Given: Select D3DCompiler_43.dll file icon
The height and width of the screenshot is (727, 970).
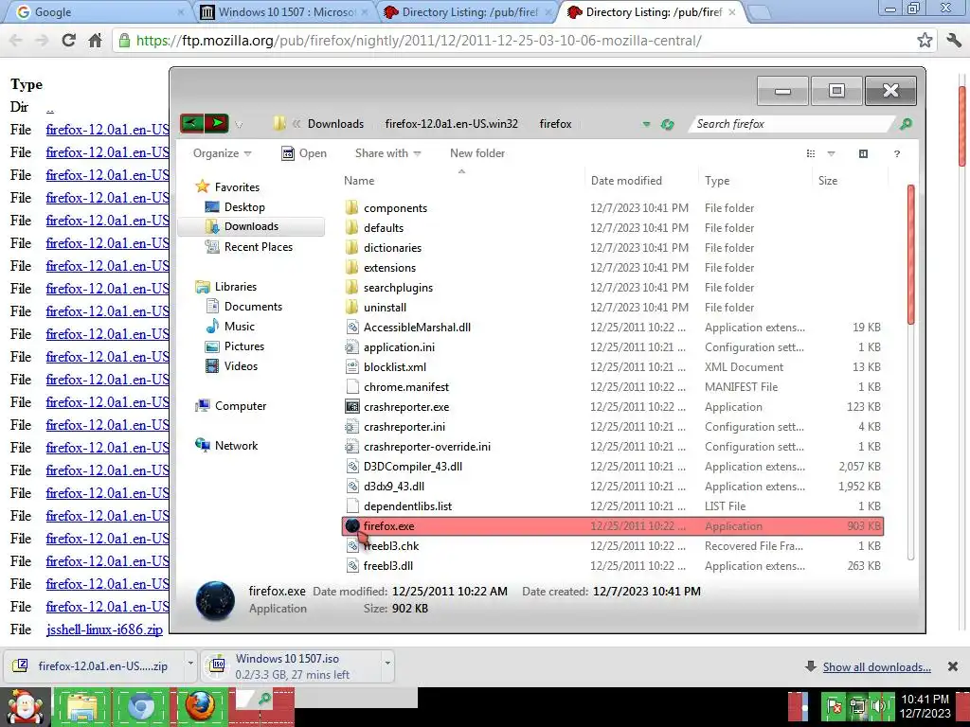Looking at the screenshot, I should click(352, 466).
